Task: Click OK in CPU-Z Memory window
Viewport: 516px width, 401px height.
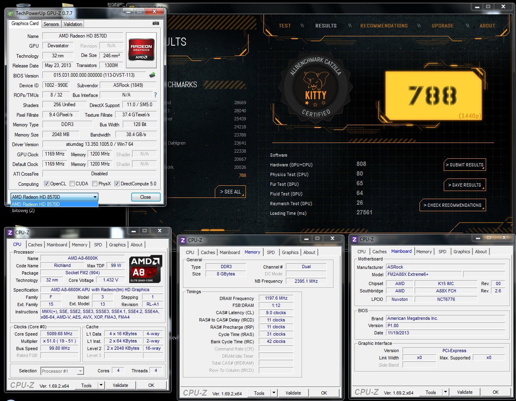Action: [324, 393]
